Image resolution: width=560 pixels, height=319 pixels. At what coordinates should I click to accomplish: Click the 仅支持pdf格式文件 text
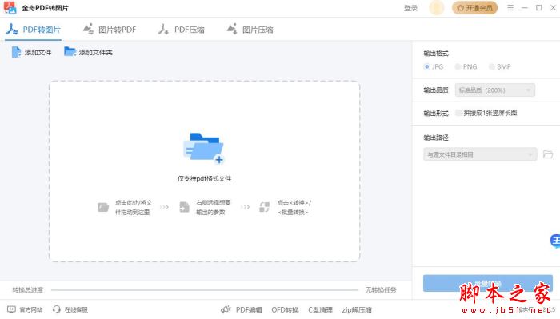click(x=204, y=178)
